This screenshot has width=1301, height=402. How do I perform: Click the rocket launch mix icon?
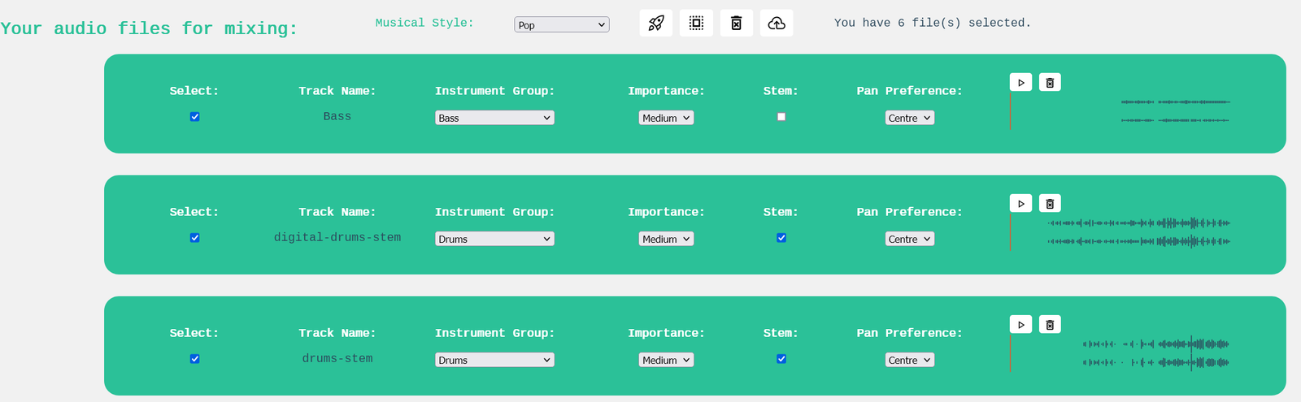click(656, 23)
